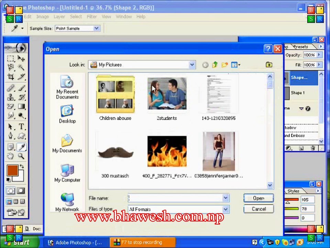Open the Filter menu

[92, 17]
